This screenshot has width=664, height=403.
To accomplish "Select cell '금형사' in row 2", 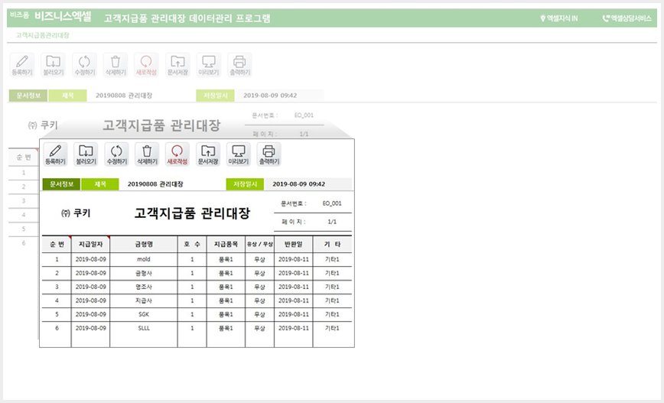I will (144, 273).
